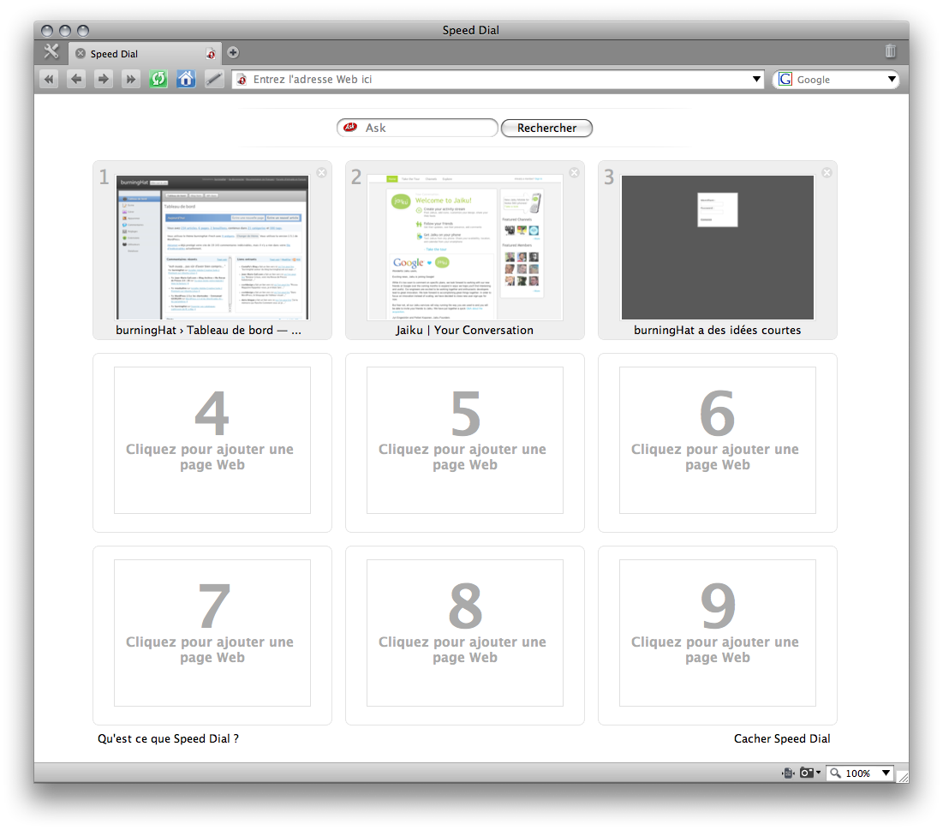Open the Jaiku Your Conversation thumbnail
The height and width of the screenshot is (830, 943).
coord(465,248)
